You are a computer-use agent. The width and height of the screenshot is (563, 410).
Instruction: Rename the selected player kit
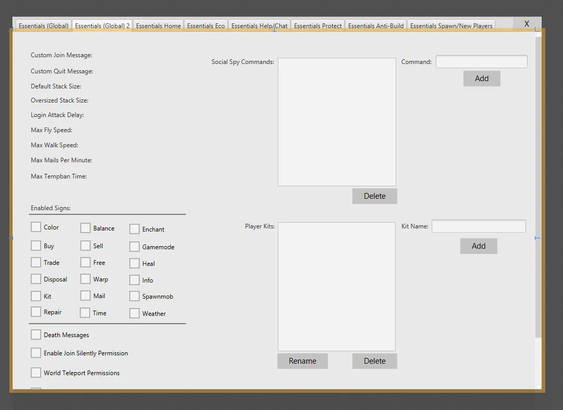[302, 361]
